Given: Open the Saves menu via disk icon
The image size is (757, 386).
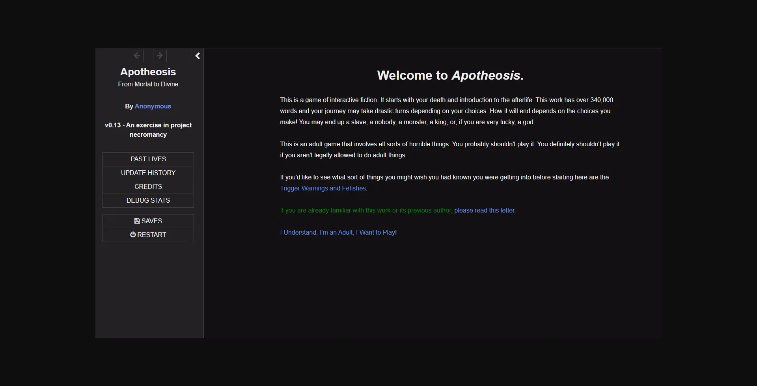Looking at the screenshot, I should [x=137, y=220].
